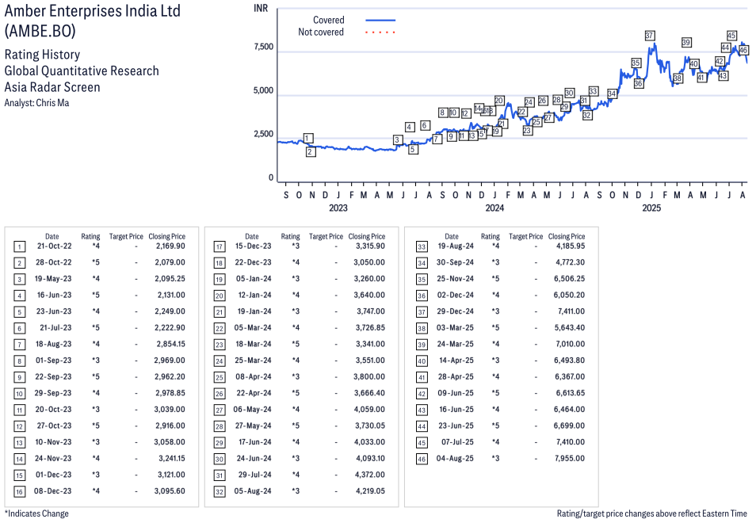Screen dimensions: 756x519
Task: Click the closing price 4,059.00
Action: tap(370, 410)
